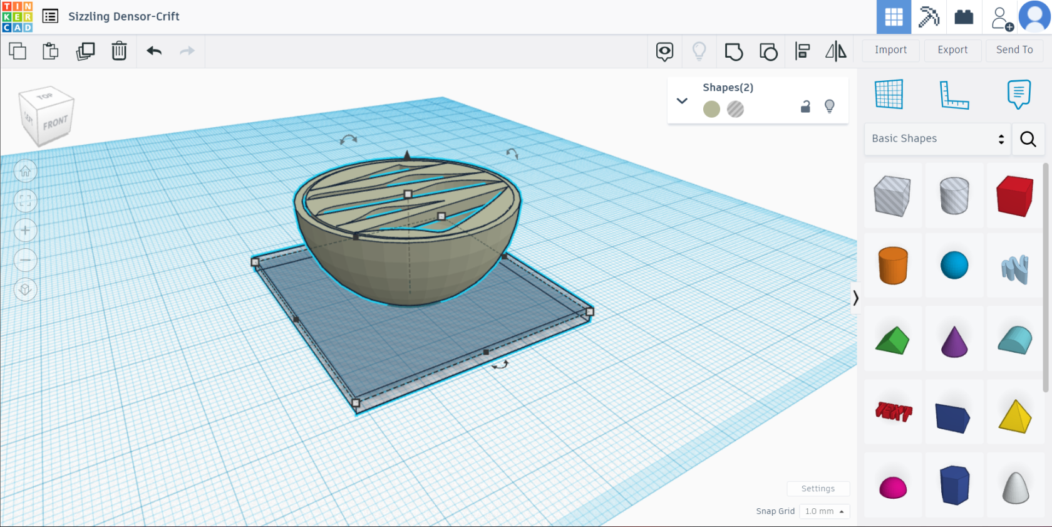Toggle orthographic/perspective view

point(25,289)
